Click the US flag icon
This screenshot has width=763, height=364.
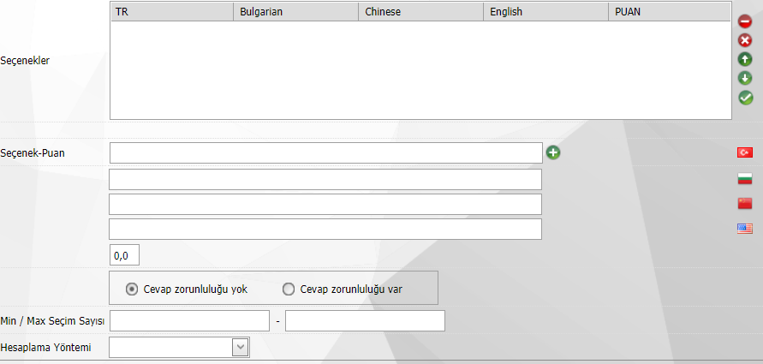[744, 229]
